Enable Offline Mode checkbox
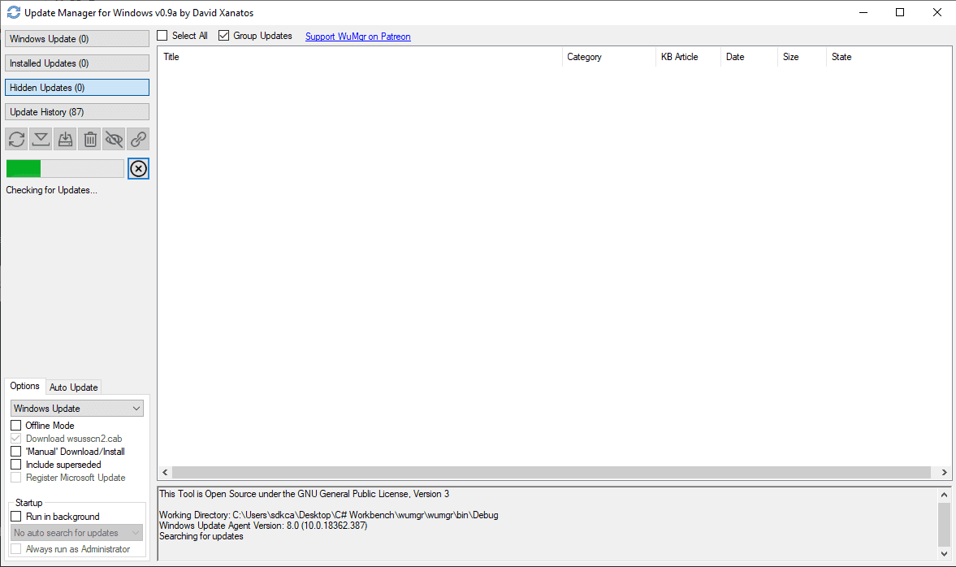Image resolution: width=956 pixels, height=567 pixels. tap(16, 425)
